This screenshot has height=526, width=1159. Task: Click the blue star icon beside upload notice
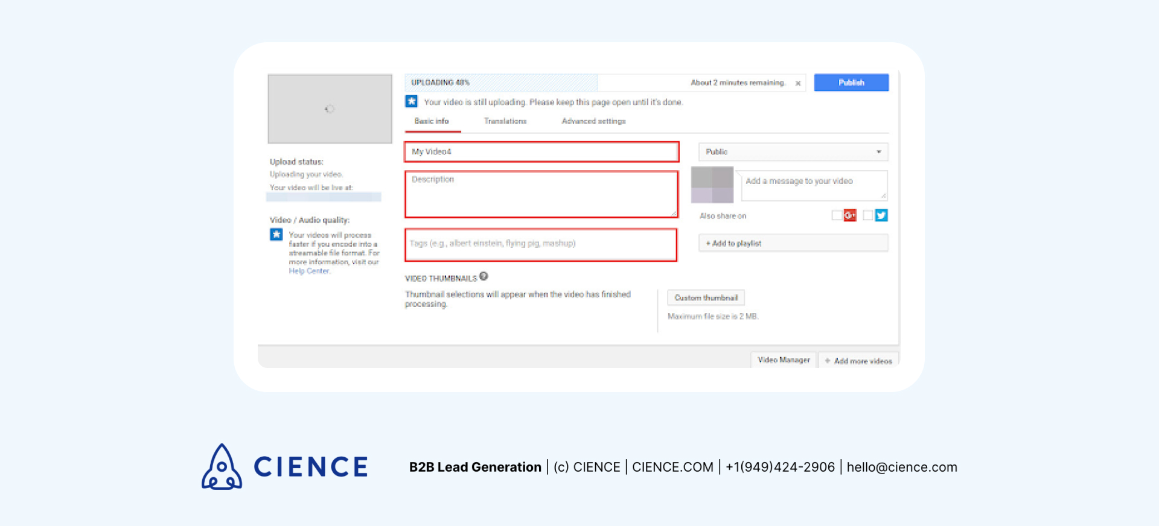click(x=412, y=101)
